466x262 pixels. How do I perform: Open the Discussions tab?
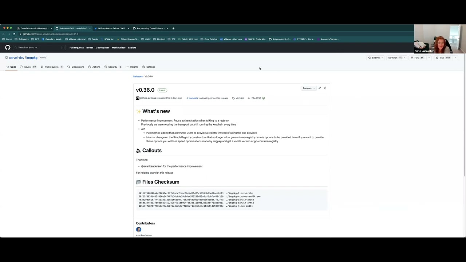[x=76, y=67]
